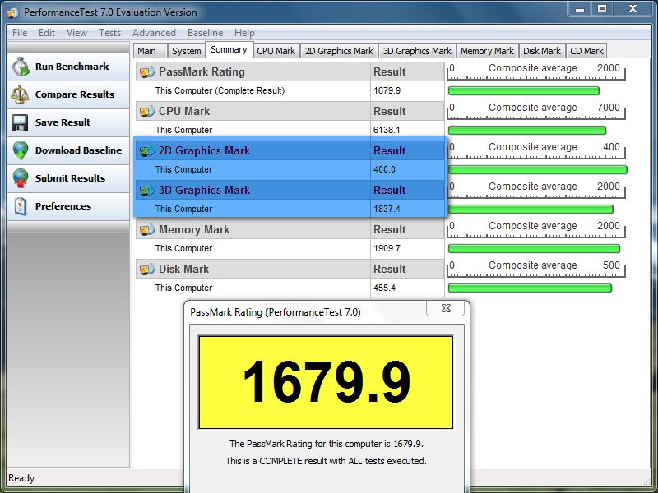
Task: Click the PassMark result value 1679.9 in table
Action: [387, 91]
